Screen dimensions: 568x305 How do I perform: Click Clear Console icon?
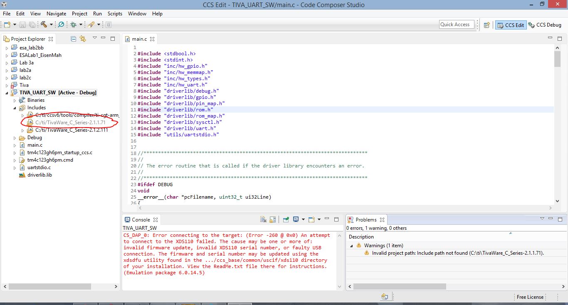(263, 219)
